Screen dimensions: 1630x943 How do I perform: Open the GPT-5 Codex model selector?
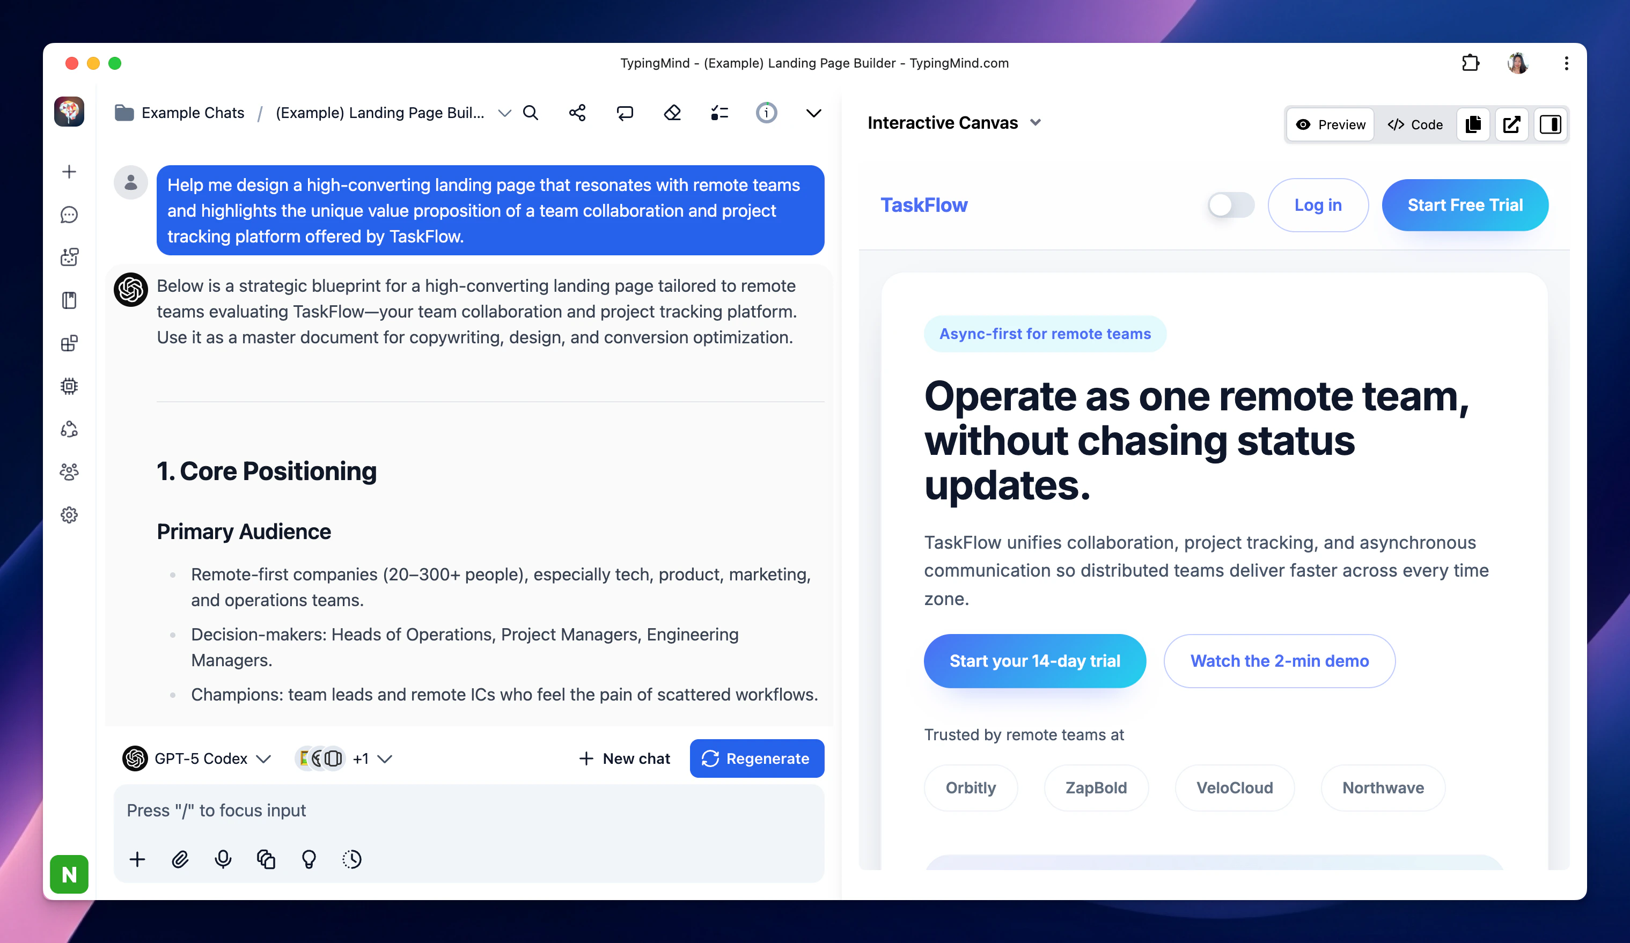197,758
